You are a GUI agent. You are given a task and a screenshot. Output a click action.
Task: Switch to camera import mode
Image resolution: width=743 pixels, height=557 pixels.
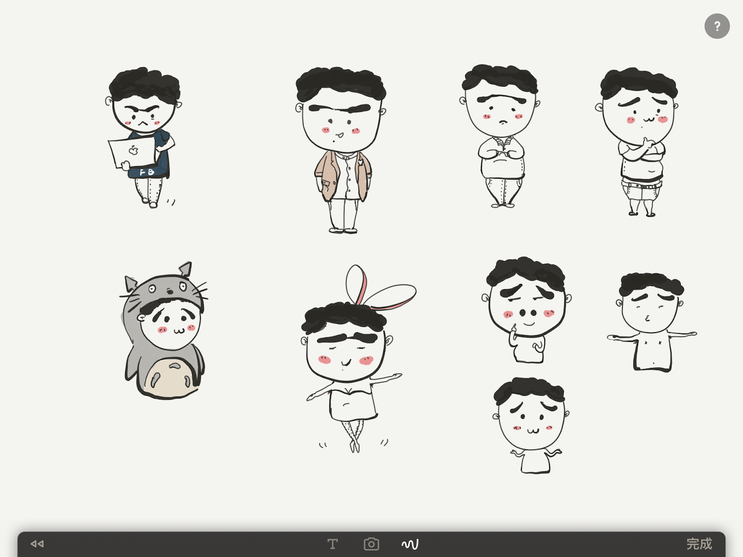[371, 544]
